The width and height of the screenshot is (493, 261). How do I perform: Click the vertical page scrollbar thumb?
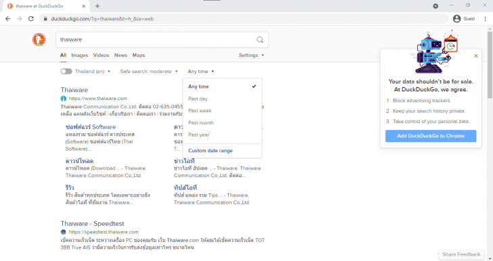pyautogui.click(x=490, y=64)
